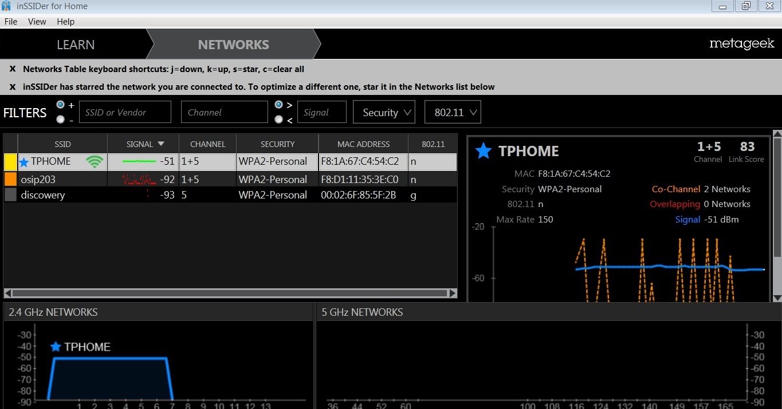Click the SSID or Vendor filter field
This screenshot has height=409, width=782.
point(125,112)
